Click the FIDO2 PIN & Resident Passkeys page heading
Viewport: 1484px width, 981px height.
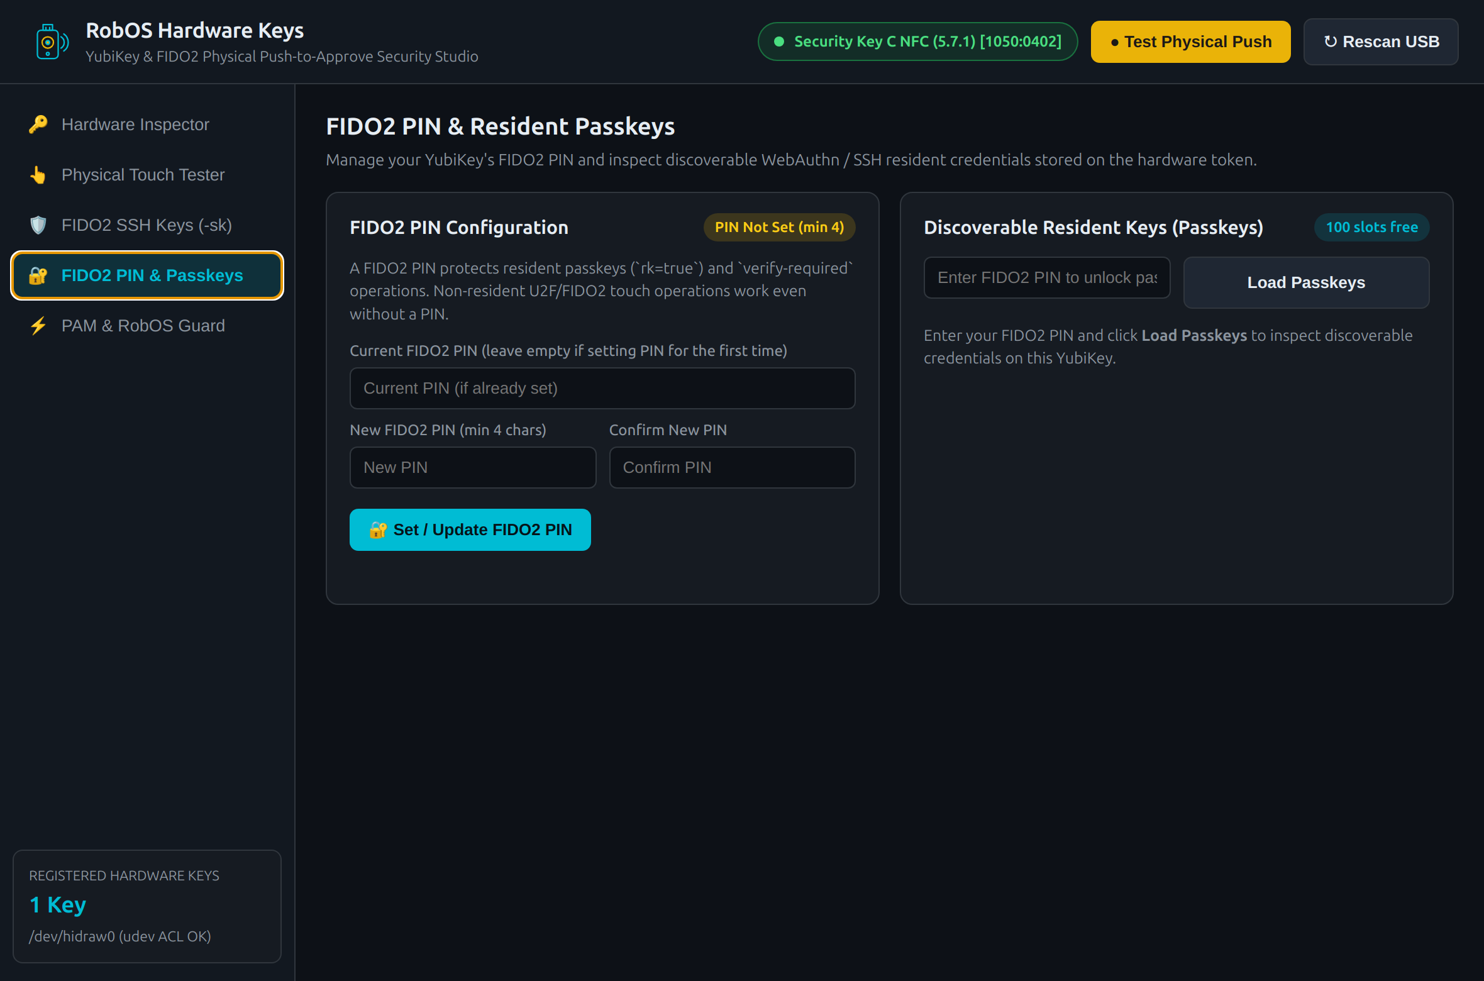pos(501,126)
